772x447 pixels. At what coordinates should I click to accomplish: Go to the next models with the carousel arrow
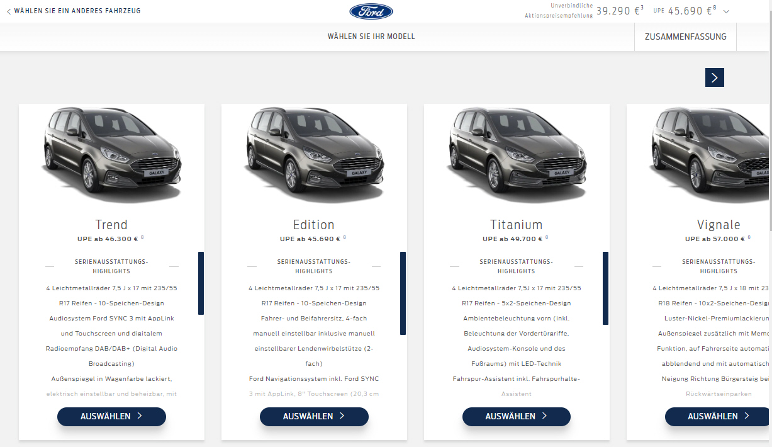715,77
